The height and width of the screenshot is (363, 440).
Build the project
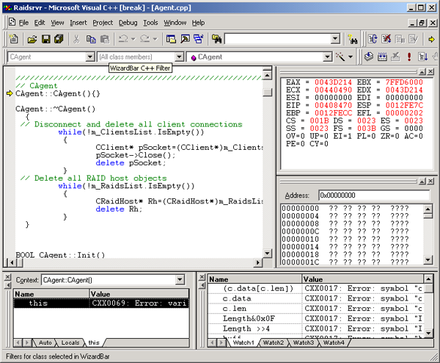[x=382, y=57]
